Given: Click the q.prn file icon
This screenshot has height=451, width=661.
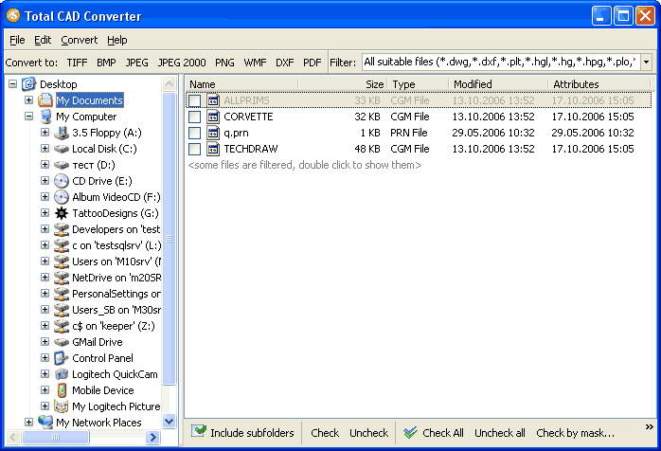Looking at the screenshot, I should click(x=213, y=133).
